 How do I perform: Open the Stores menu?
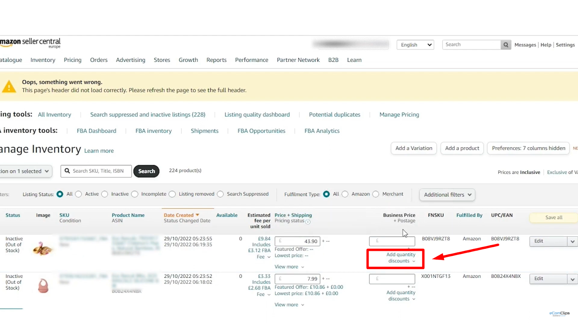pyautogui.click(x=162, y=60)
